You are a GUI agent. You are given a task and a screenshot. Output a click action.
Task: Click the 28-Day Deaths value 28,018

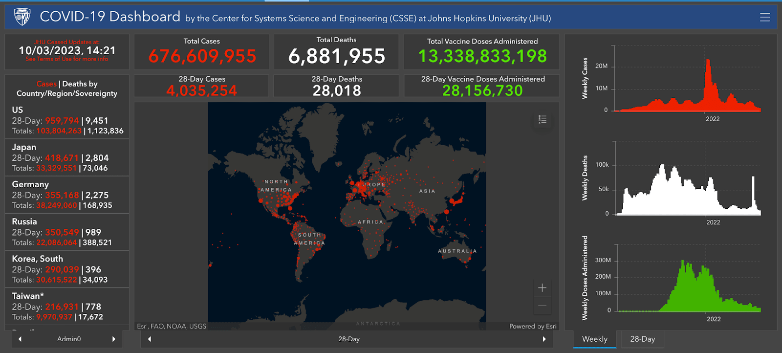337,90
